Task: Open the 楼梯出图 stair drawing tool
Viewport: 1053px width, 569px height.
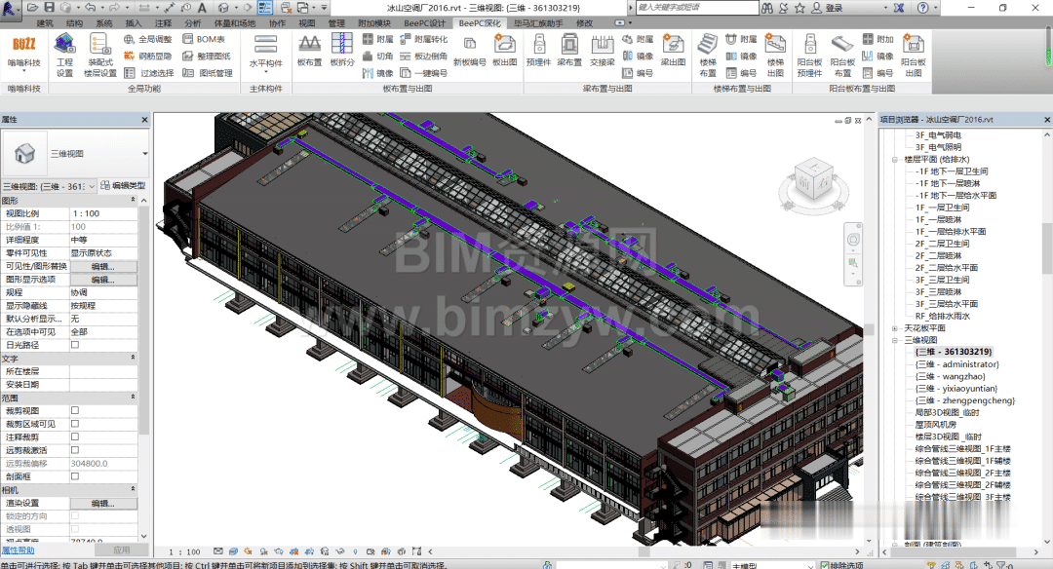Action: pos(776,55)
